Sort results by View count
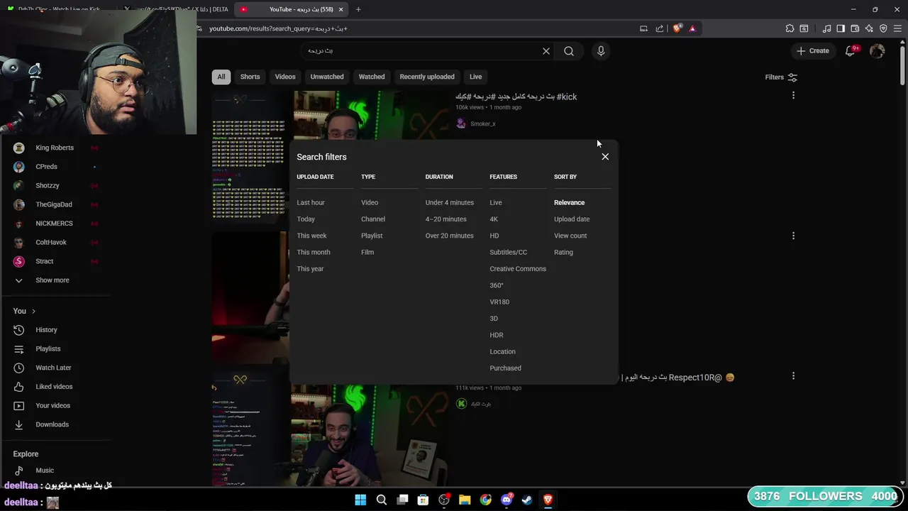 [570, 236]
